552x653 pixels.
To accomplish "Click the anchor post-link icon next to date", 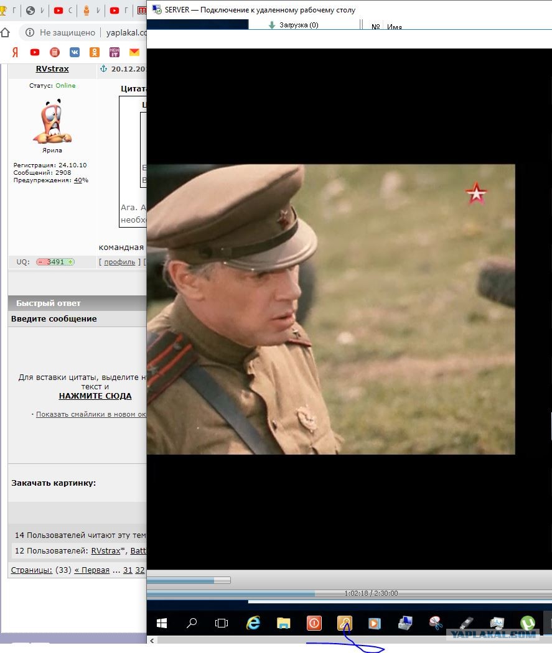I will pyautogui.click(x=103, y=68).
